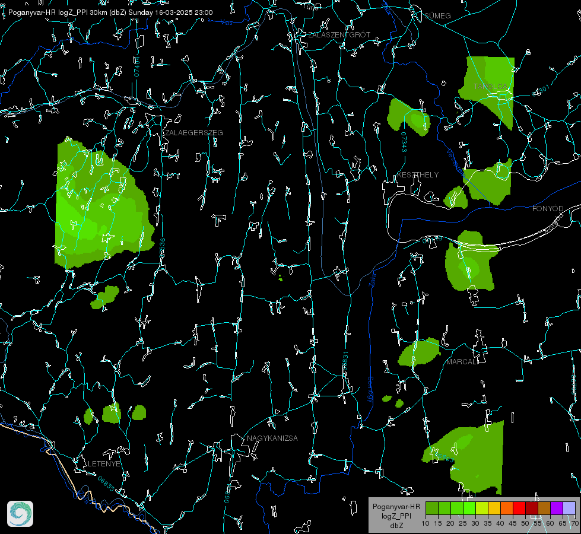
Task: Click the 'Poganyvar-HR' label in the legend box
Action: click(x=396, y=507)
